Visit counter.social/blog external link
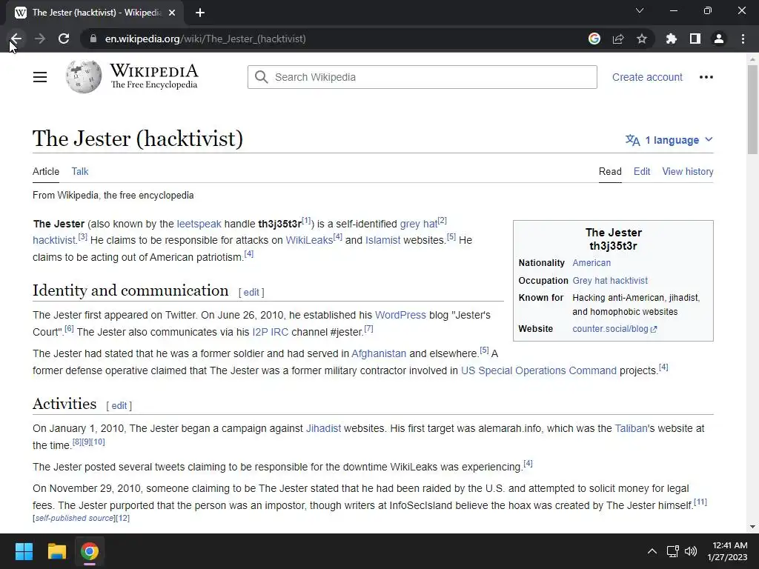The height and width of the screenshot is (569, 759). point(614,329)
